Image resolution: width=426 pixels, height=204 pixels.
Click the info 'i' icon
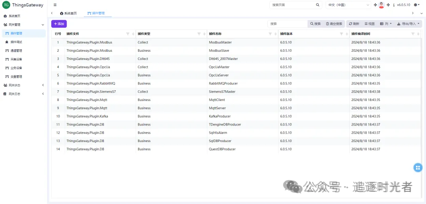coord(394,5)
